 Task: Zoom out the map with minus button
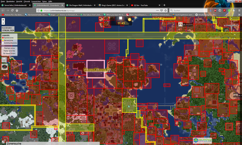[3, 23]
